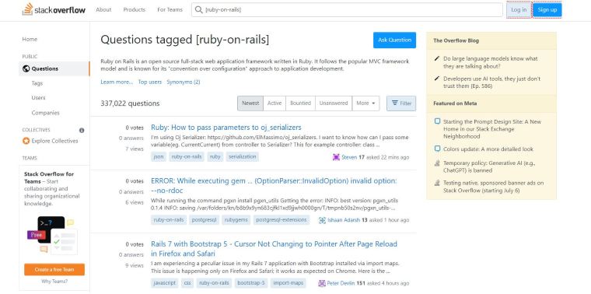Click pencil icon beside large language models post
The image size is (591, 294).
pyautogui.click(x=437, y=58)
